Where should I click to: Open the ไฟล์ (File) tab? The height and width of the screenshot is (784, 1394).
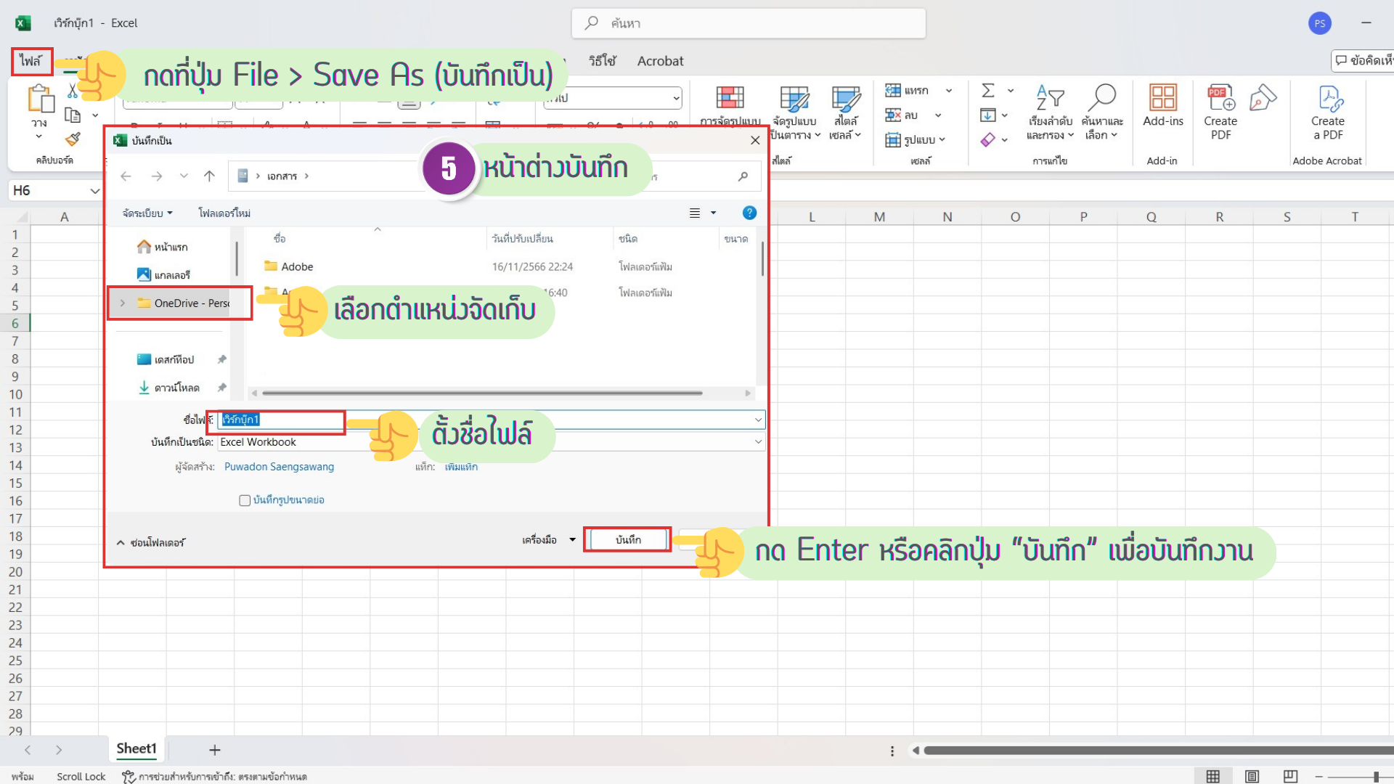(31, 61)
